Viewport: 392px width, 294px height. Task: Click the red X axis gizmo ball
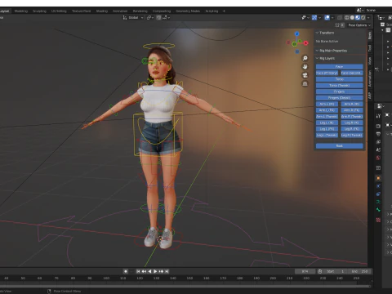pyautogui.click(x=306, y=43)
